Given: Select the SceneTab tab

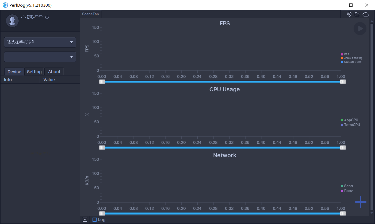Looking at the screenshot, I should (90, 14).
